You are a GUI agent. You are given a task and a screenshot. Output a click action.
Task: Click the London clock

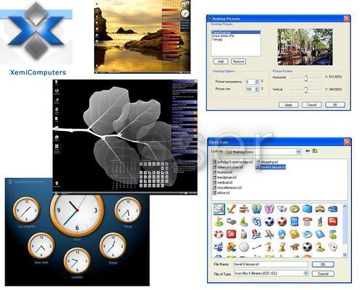[x=77, y=260]
